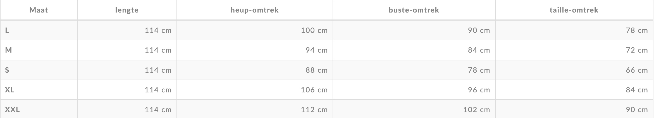654x118 pixels.
Task: Click the 114 cm lengte cell for size L
Action: (x=127, y=30)
